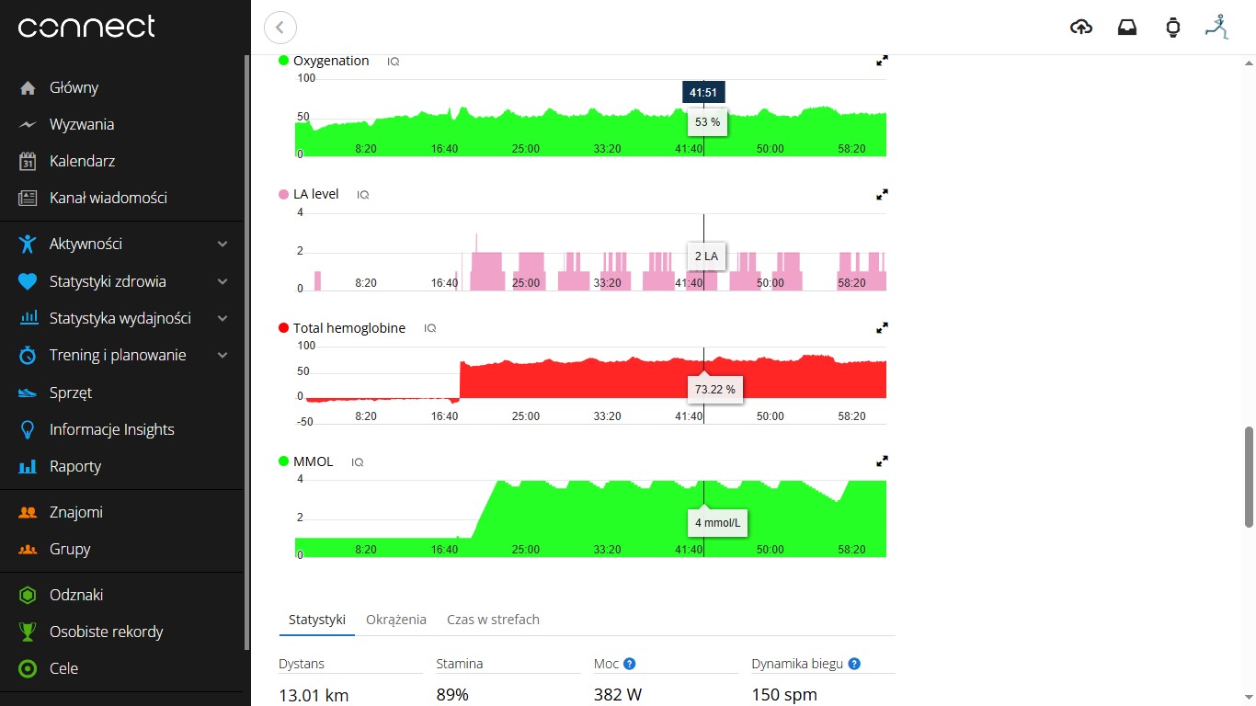This screenshot has height=706, width=1256.
Task: Go to Raporty in the sidebar
Action: (75, 466)
